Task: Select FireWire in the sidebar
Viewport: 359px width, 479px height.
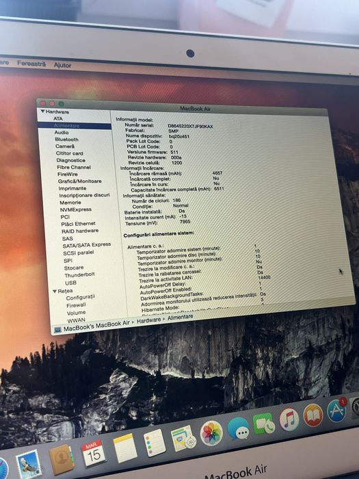Action: point(68,174)
